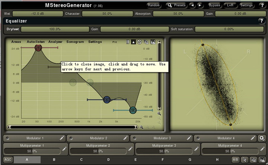Image resolution: width=268 pixels, height=165 pixels.
Task: Adjust the Absorption 50.0% slider
Action: 178,14
